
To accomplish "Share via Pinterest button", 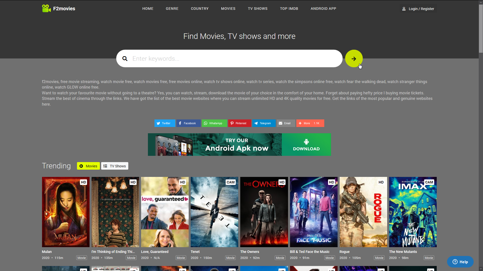I will (239, 123).
